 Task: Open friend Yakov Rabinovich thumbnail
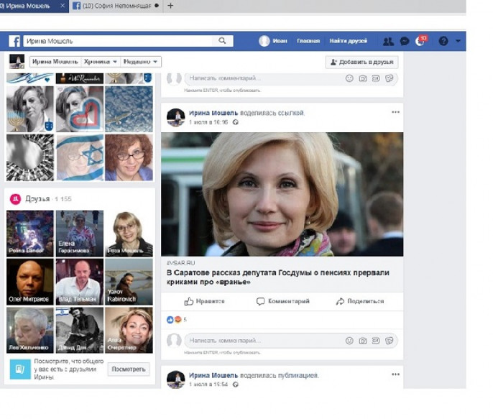pyautogui.click(x=129, y=282)
